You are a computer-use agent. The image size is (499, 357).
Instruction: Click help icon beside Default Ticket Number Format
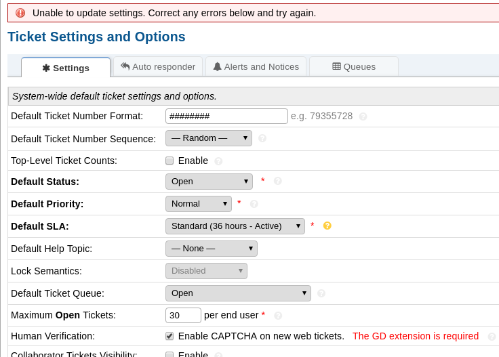click(x=363, y=117)
